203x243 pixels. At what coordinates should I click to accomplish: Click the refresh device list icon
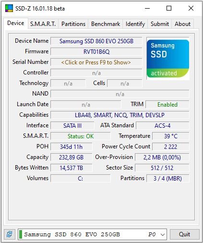(10, 234)
